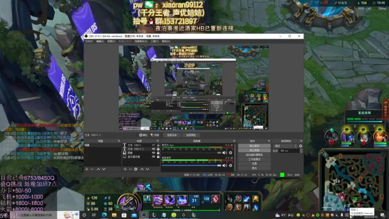Open the Mail app on the taskbar

(134, 215)
